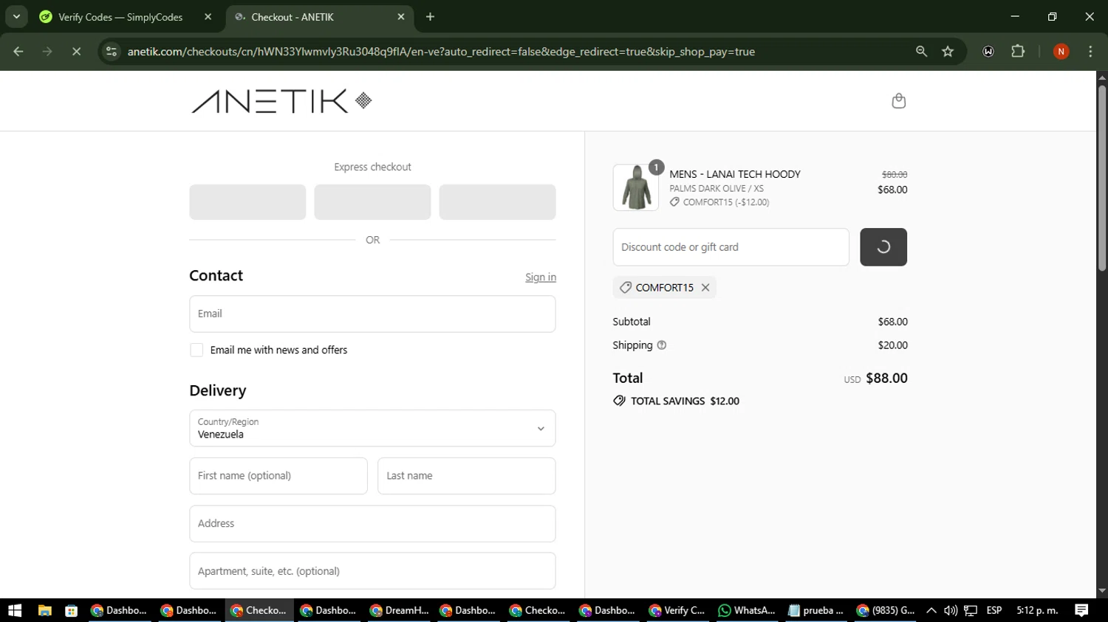Open the Country/Region dropdown

(x=372, y=429)
